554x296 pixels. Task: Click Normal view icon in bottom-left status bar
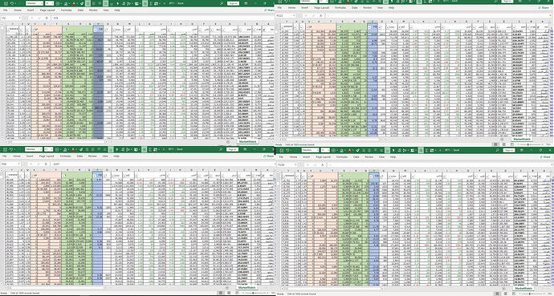point(221,293)
